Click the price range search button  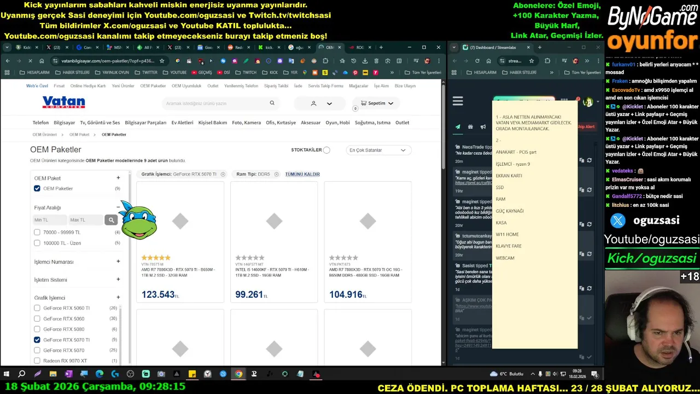pyautogui.click(x=111, y=220)
